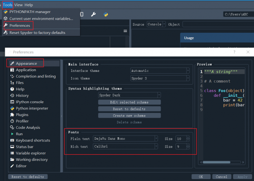Open the Icon theme dropdown
Screen dimensions: 254x181
click(x=160, y=78)
